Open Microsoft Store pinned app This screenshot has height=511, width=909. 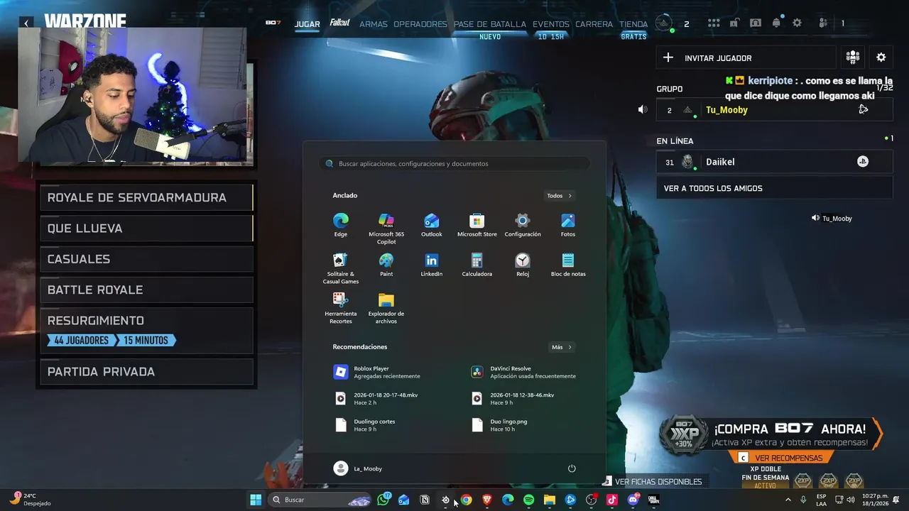(x=477, y=224)
